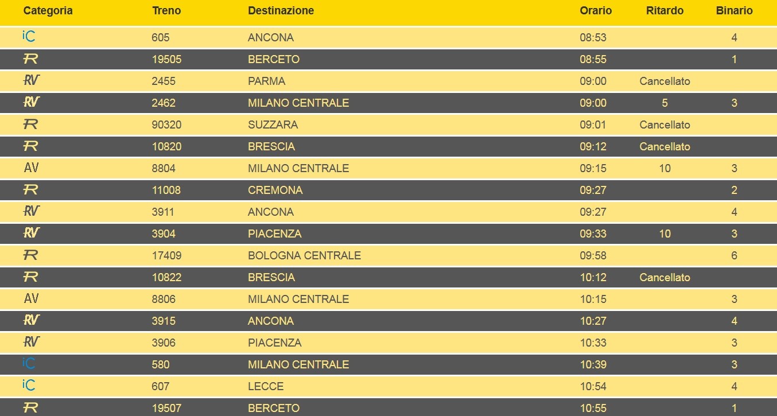777x416 pixels.
Task: Click the R icon for train 11008
Action: 30,189
